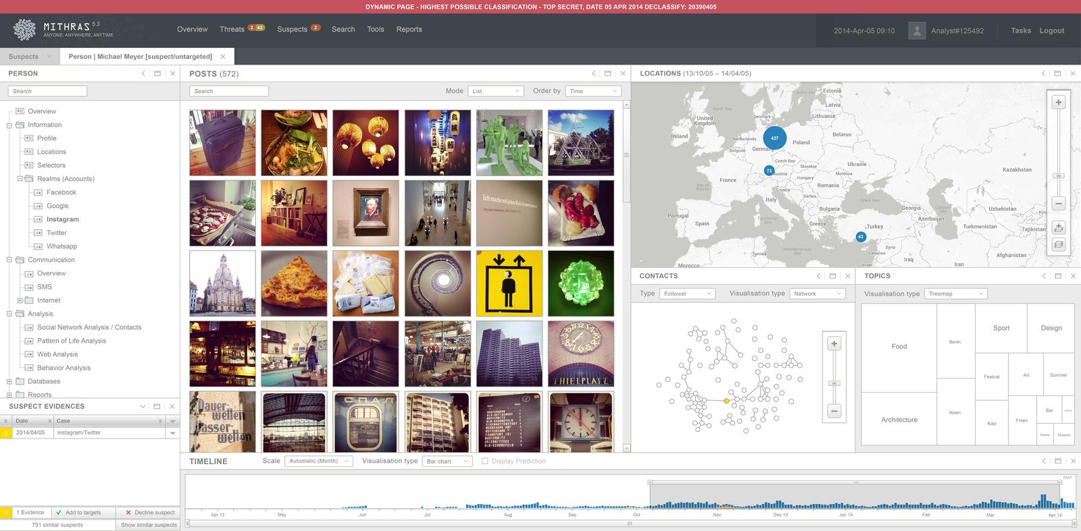Click the Logout link
This screenshot has width=1081, height=531.
(x=1051, y=30)
